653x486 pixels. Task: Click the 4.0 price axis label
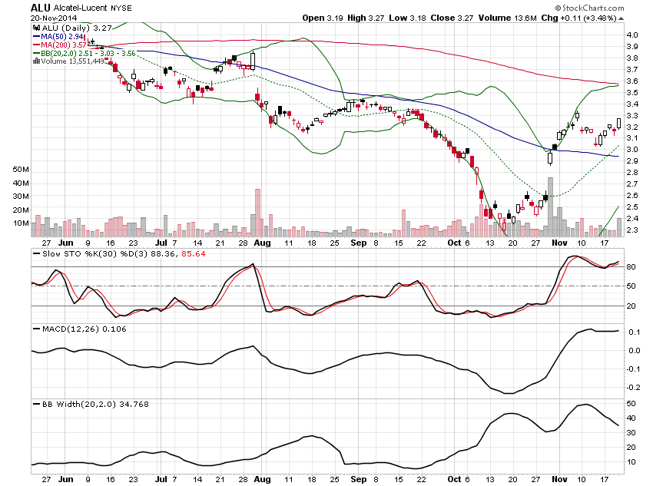click(632, 35)
